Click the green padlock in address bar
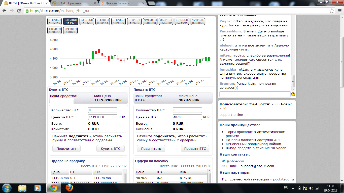This screenshot has height=193, width=344. click(x=27, y=11)
